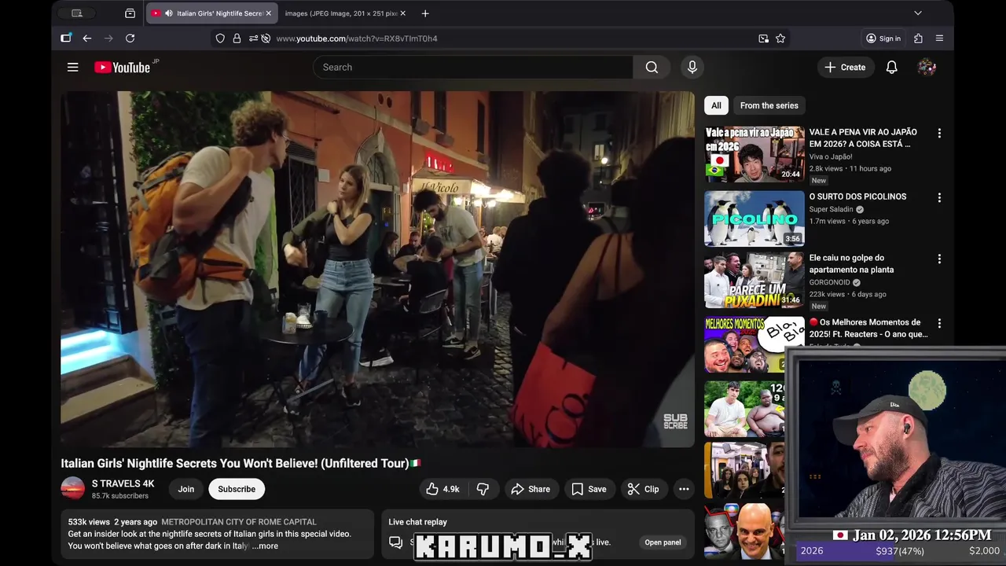Switch to the images JPEG tab

point(340,13)
